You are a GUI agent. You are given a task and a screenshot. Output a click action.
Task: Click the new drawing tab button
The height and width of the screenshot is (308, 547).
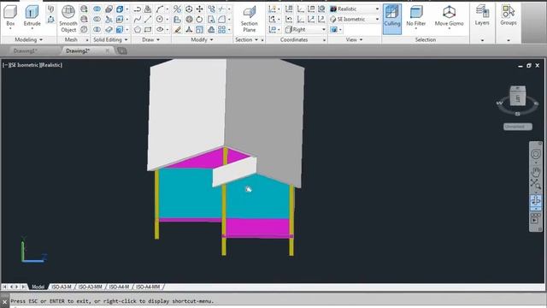coord(121,51)
